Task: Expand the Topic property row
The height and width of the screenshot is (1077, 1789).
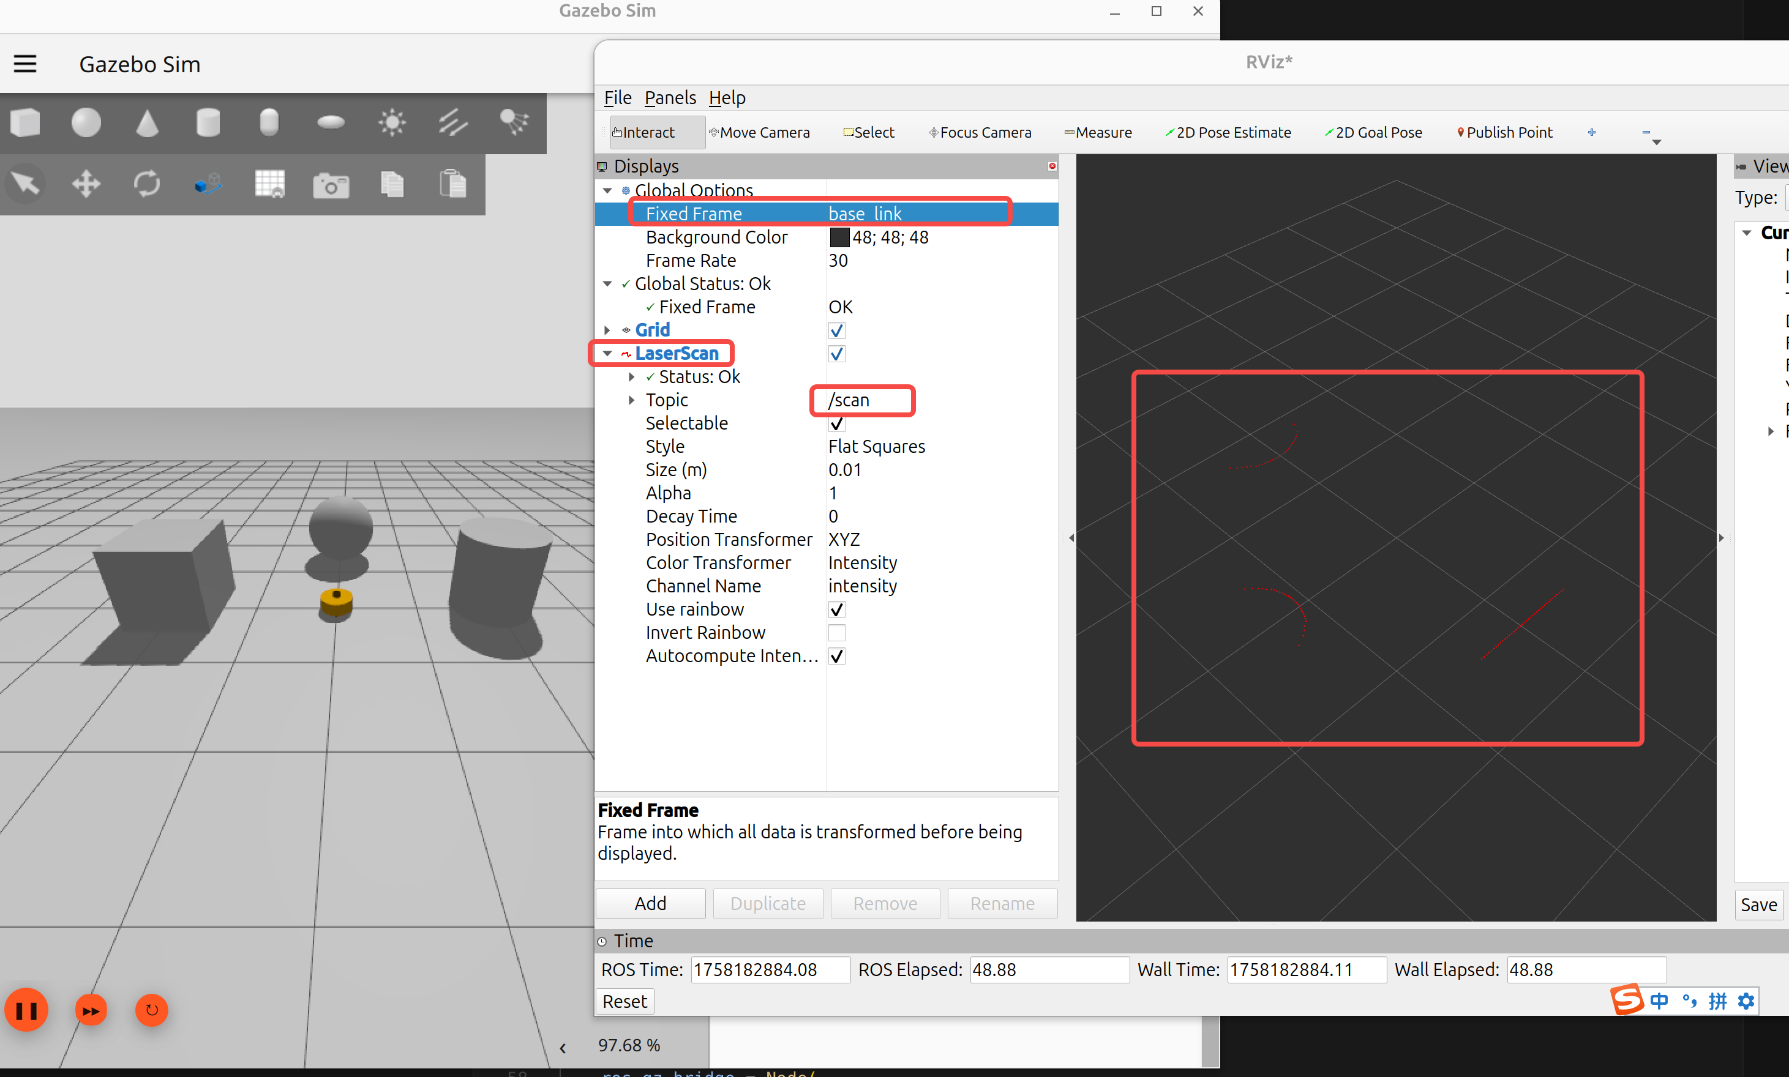Action: coord(631,400)
